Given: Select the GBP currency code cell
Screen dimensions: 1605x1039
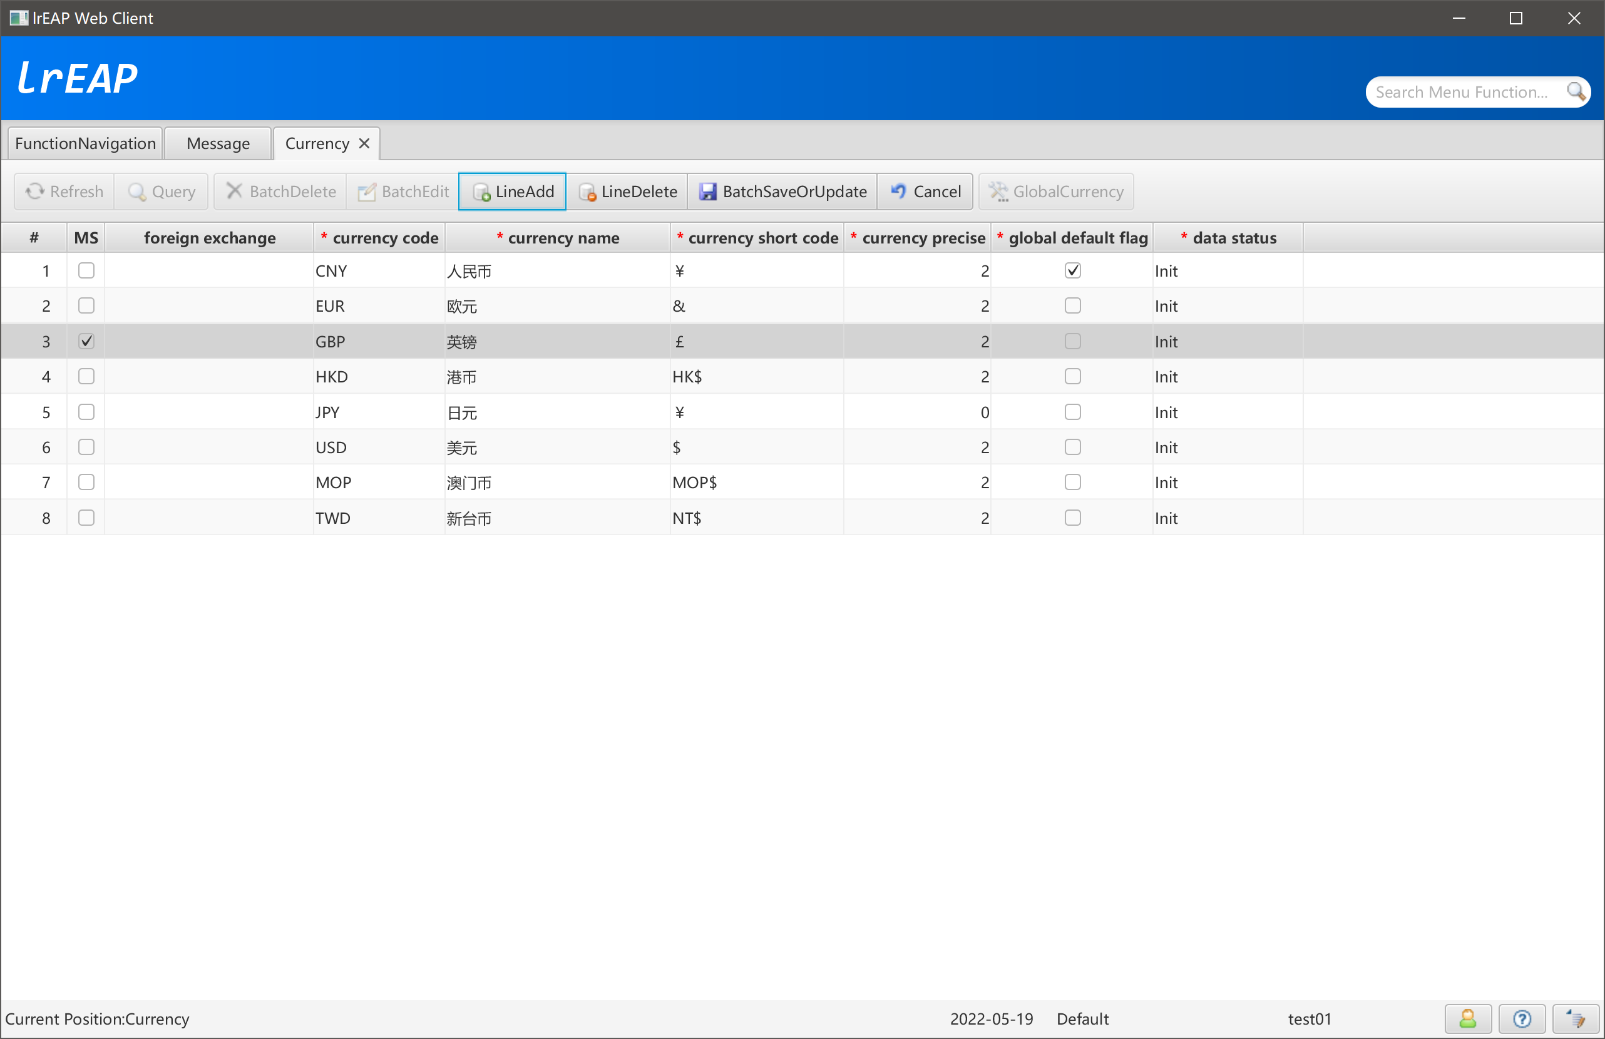Looking at the screenshot, I should coord(379,342).
